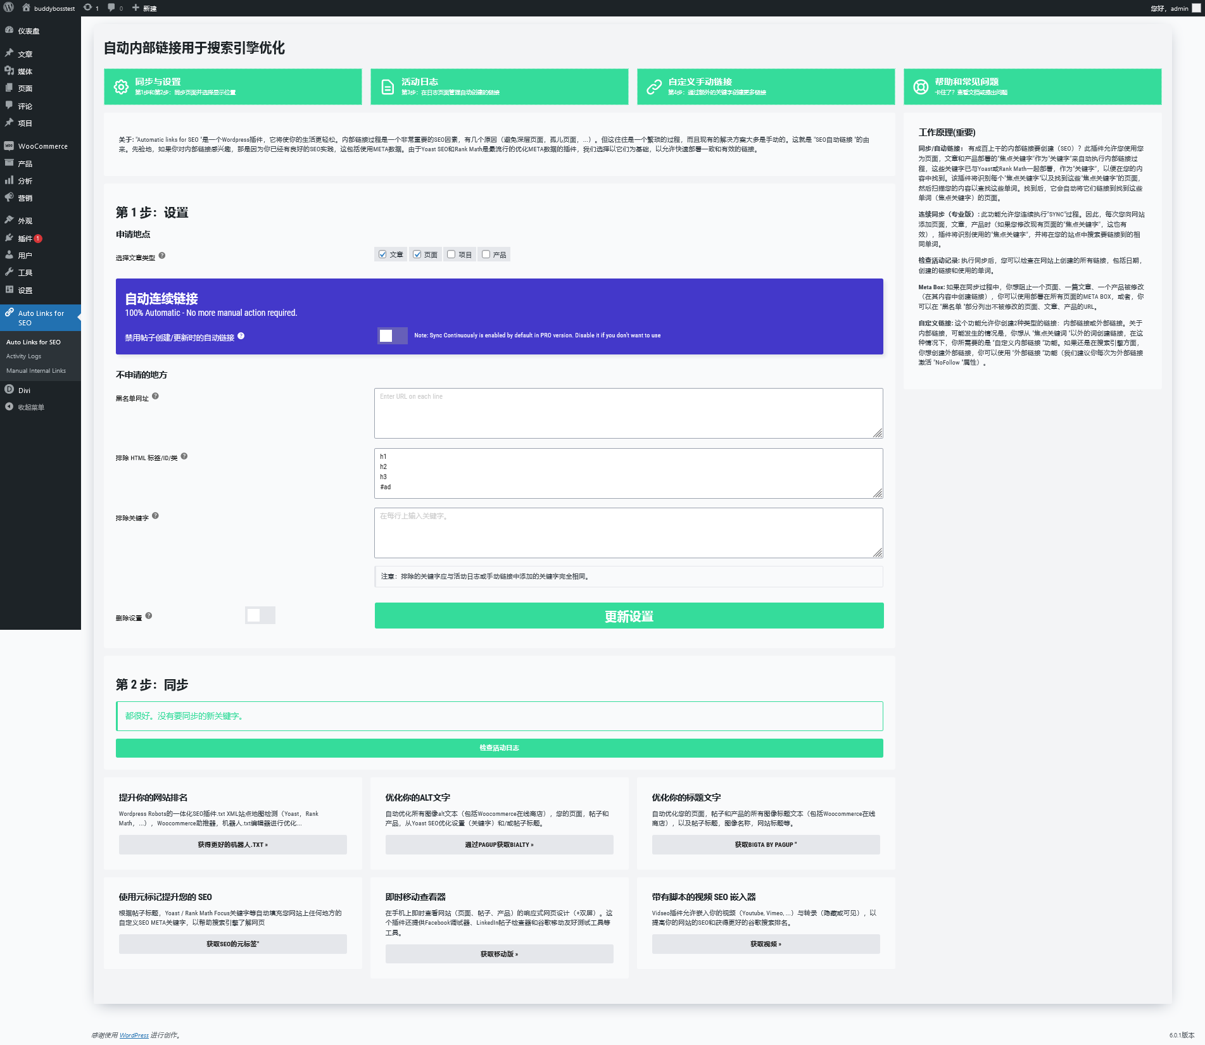Click help icon beside delete settings label
The image size is (1205, 1045).
pyautogui.click(x=149, y=615)
